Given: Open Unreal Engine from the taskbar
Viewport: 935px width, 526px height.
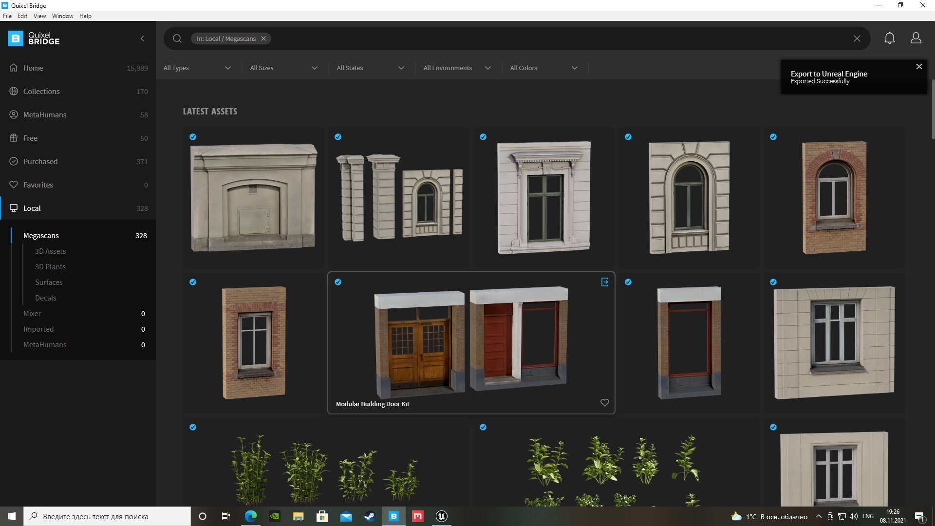Looking at the screenshot, I should coord(442,516).
